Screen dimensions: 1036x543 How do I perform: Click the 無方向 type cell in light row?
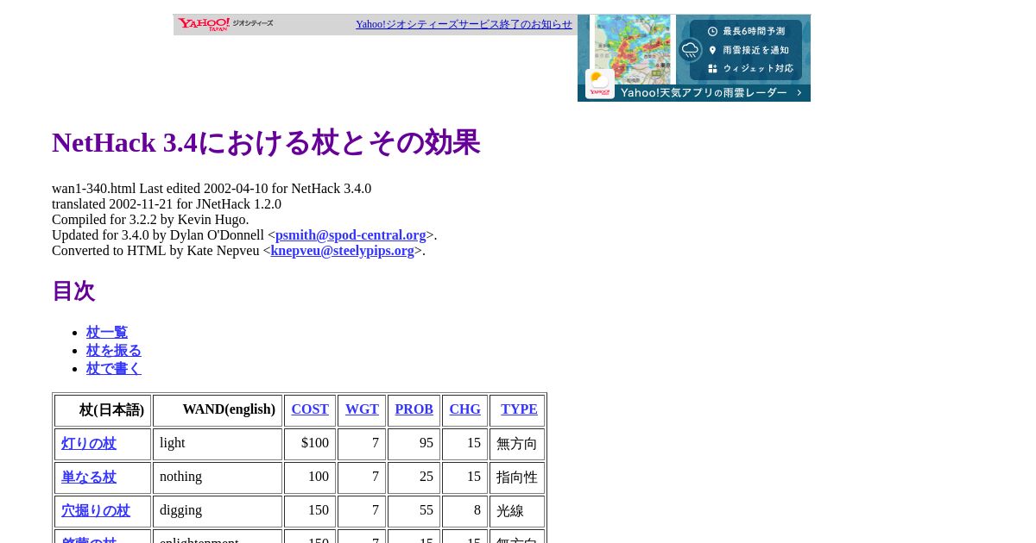[x=517, y=444]
